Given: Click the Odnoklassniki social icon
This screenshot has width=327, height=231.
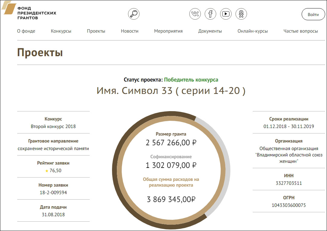Looking at the screenshot, I should [x=241, y=14].
